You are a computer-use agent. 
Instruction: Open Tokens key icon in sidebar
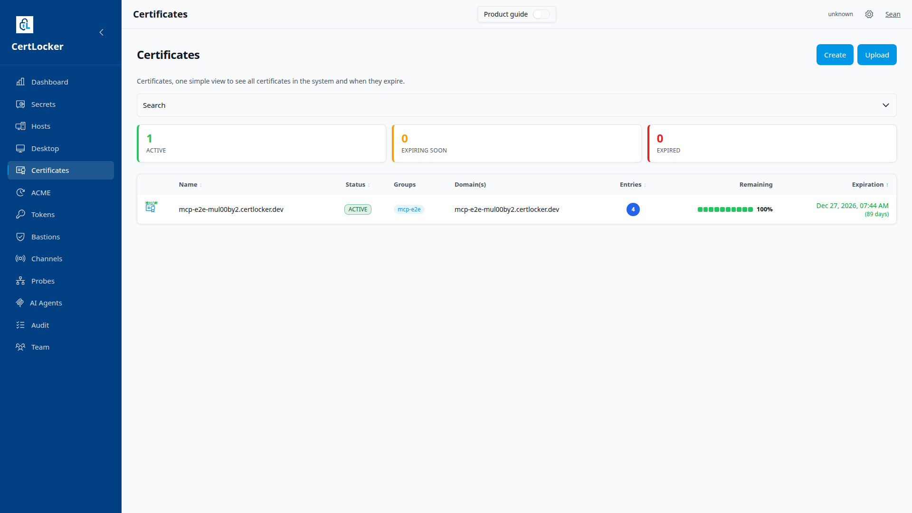tap(20, 215)
